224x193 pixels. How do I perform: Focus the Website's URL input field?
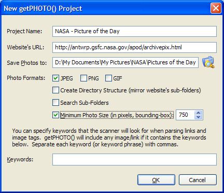(x=134, y=47)
